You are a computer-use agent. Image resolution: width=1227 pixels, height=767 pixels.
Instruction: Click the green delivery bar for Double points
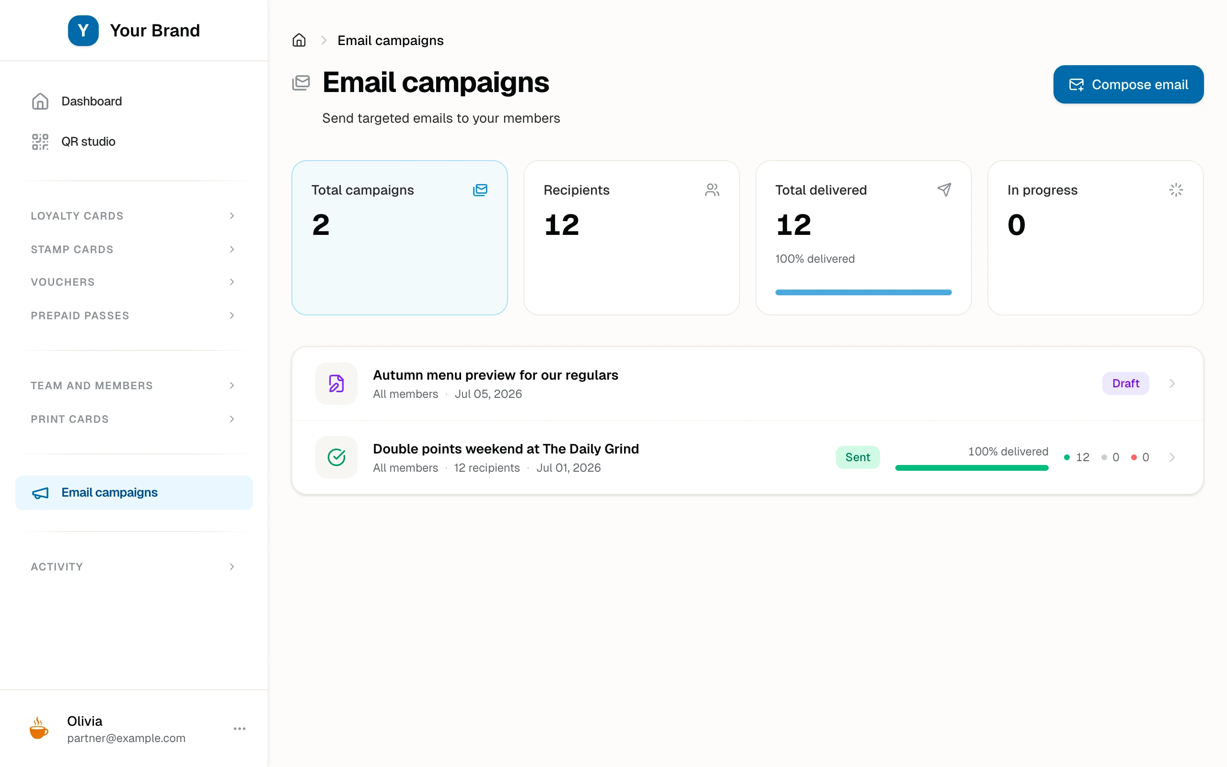pos(972,468)
